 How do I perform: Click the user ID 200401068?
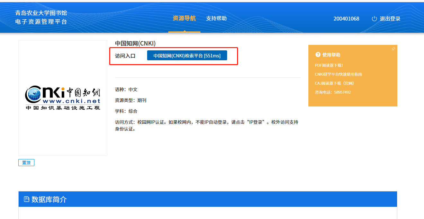346,19
